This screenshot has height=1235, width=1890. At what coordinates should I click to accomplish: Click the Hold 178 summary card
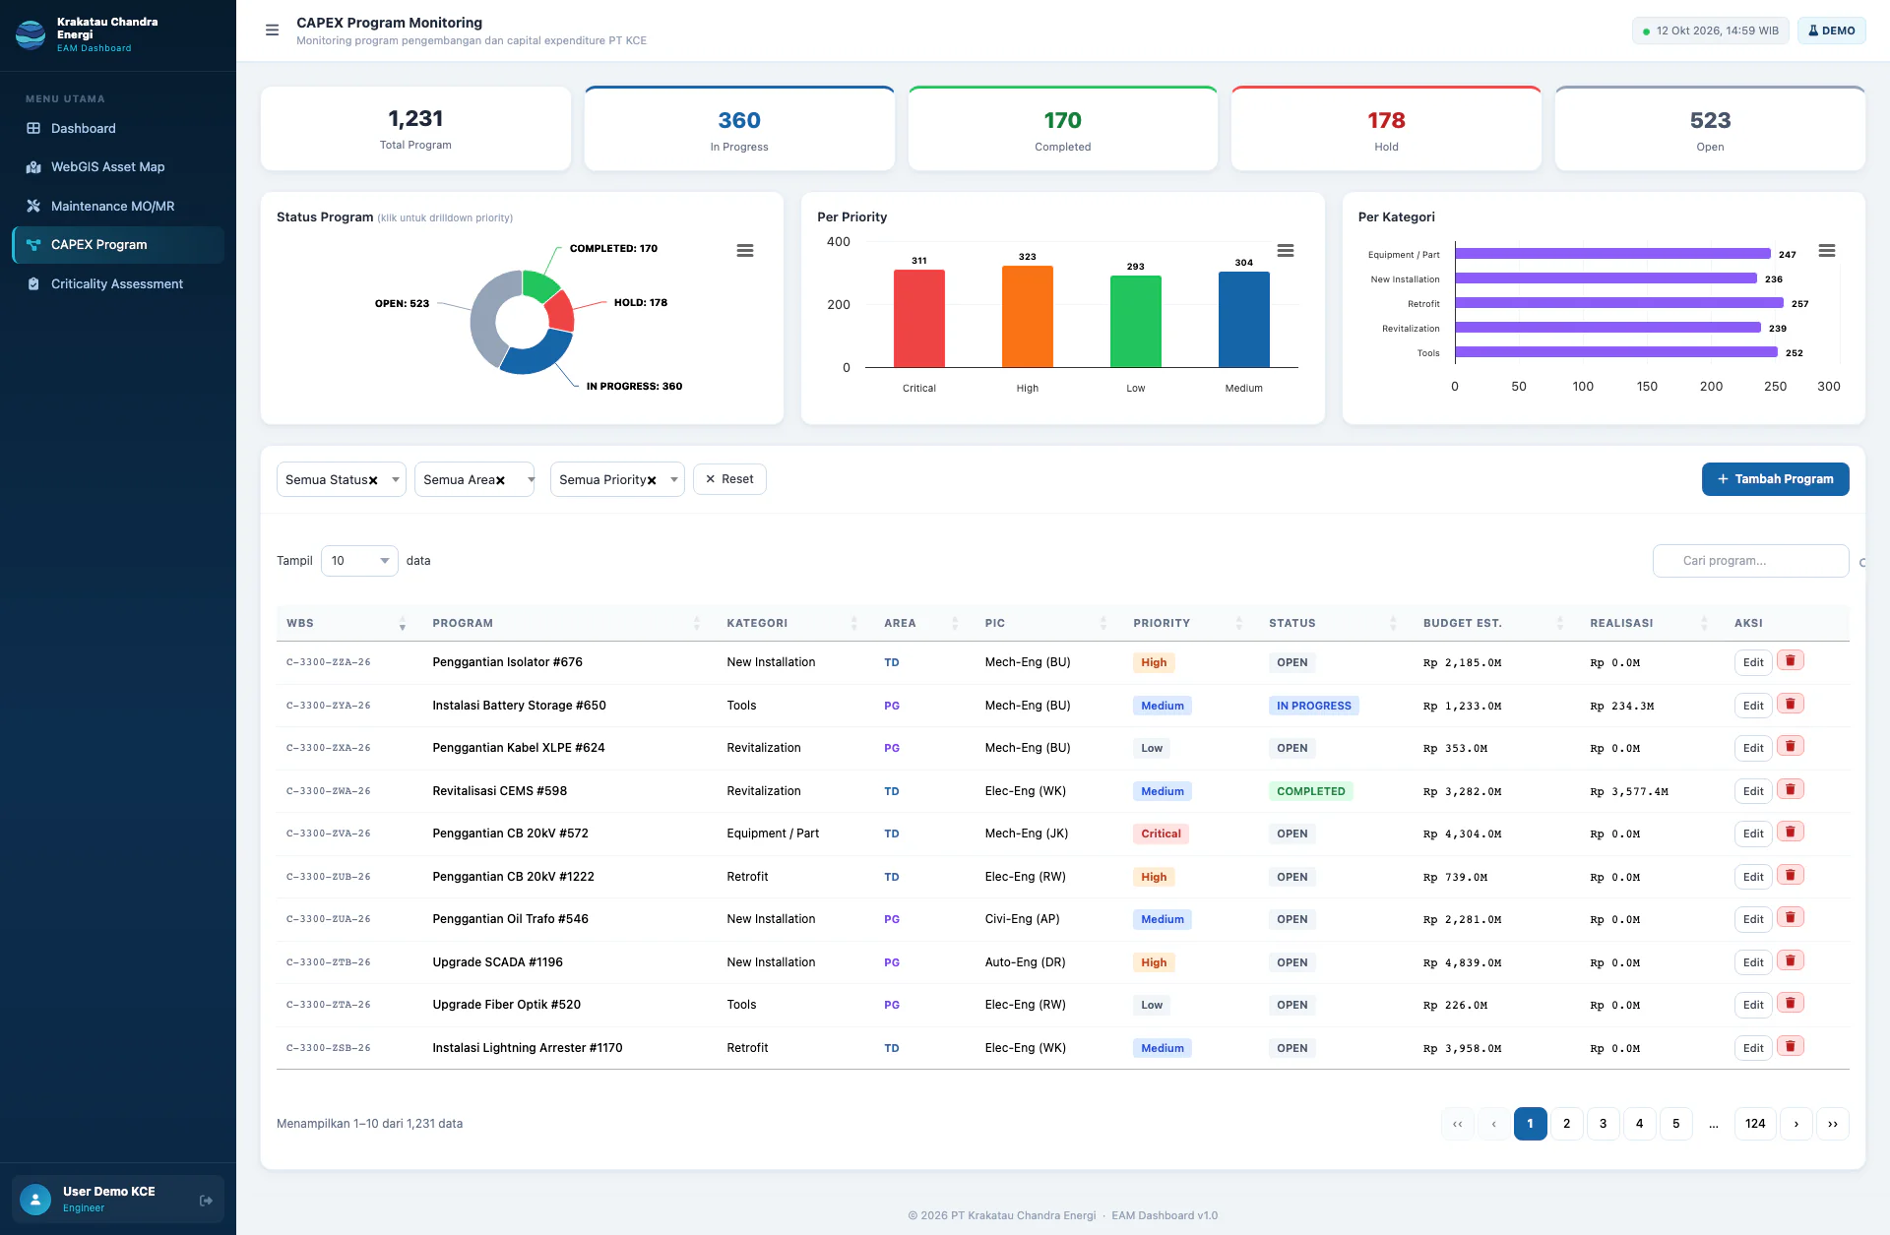[x=1386, y=129]
